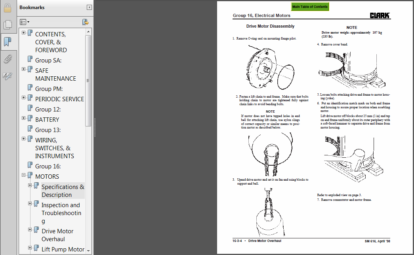Select the MOTORS bookmark
This screenshot has height=255, width=414.
click(47, 176)
